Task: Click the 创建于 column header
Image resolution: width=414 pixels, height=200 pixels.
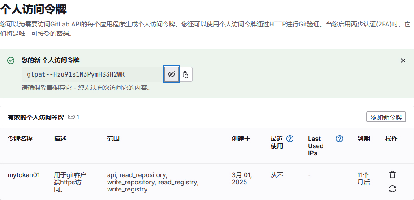Action: point(241,139)
